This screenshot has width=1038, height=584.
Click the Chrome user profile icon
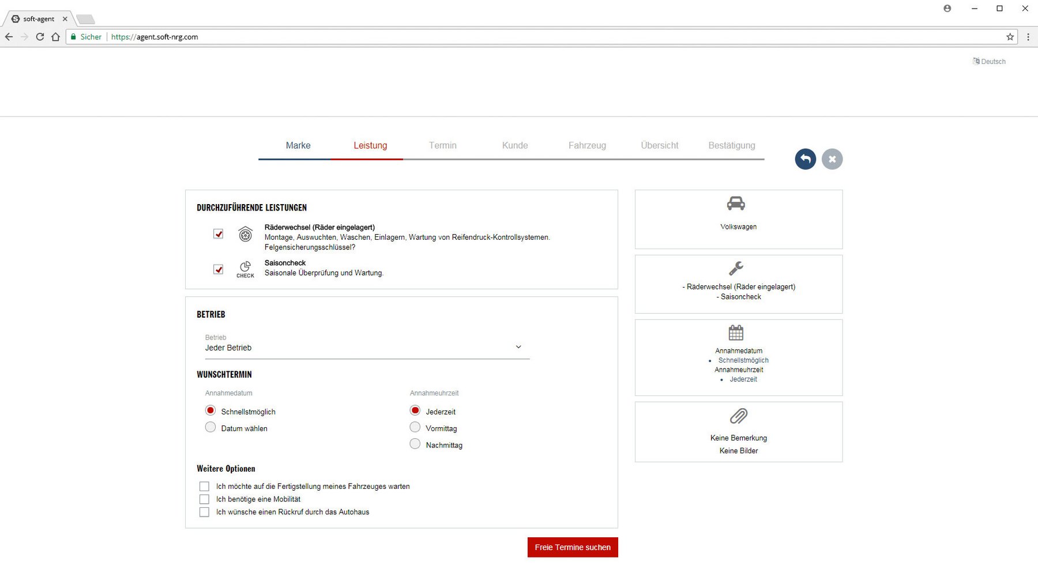(x=947, y=8)
